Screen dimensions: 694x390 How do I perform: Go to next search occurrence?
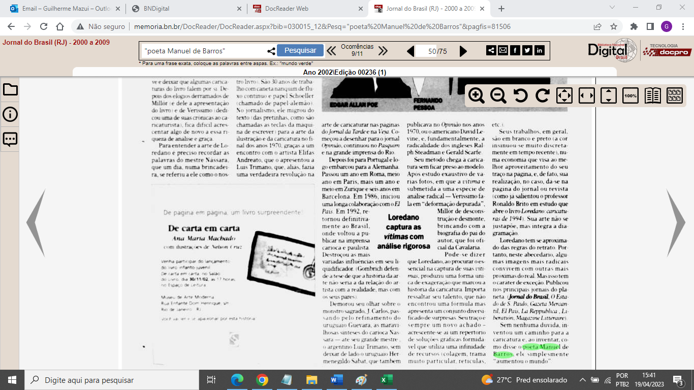tap(383, 51)
